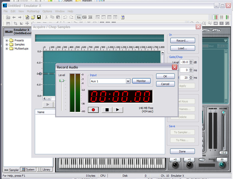Expand the Presets tree folder
The image size is (233, 179).
coord(7,40)
